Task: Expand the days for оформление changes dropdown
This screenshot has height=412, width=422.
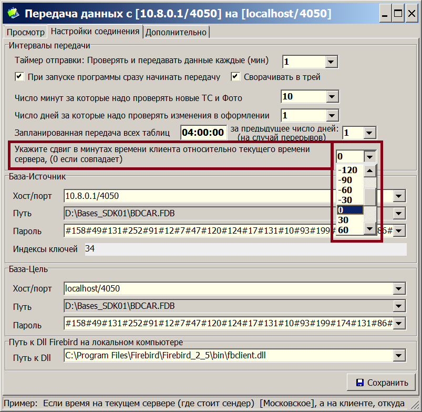Action: [x=331, y=115]
